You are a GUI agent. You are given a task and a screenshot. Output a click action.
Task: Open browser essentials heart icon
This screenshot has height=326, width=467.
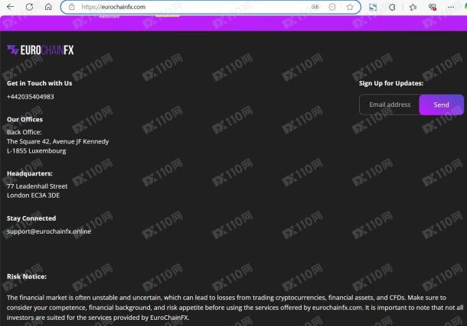pyautogui.click(x=432, y=7)
